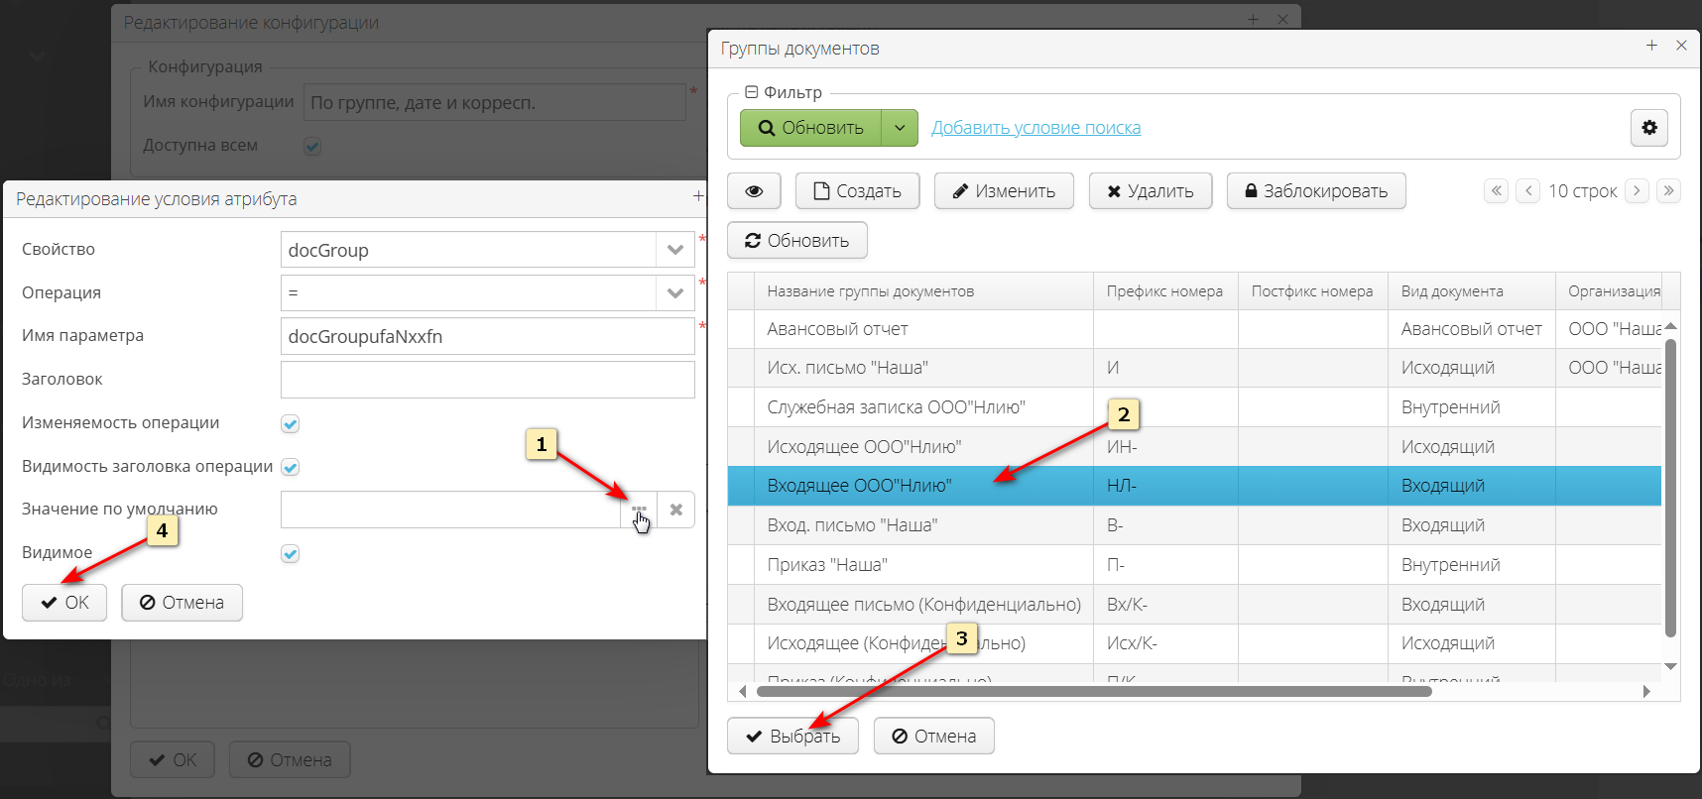
Task: Click the green Обновить search button
Action: 810,128
